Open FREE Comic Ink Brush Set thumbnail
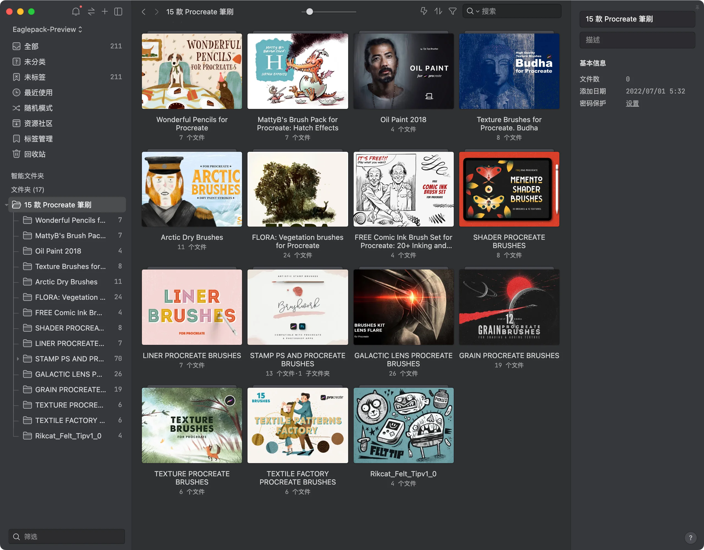The width and height of the screenshot is (704, 550). 403,189
